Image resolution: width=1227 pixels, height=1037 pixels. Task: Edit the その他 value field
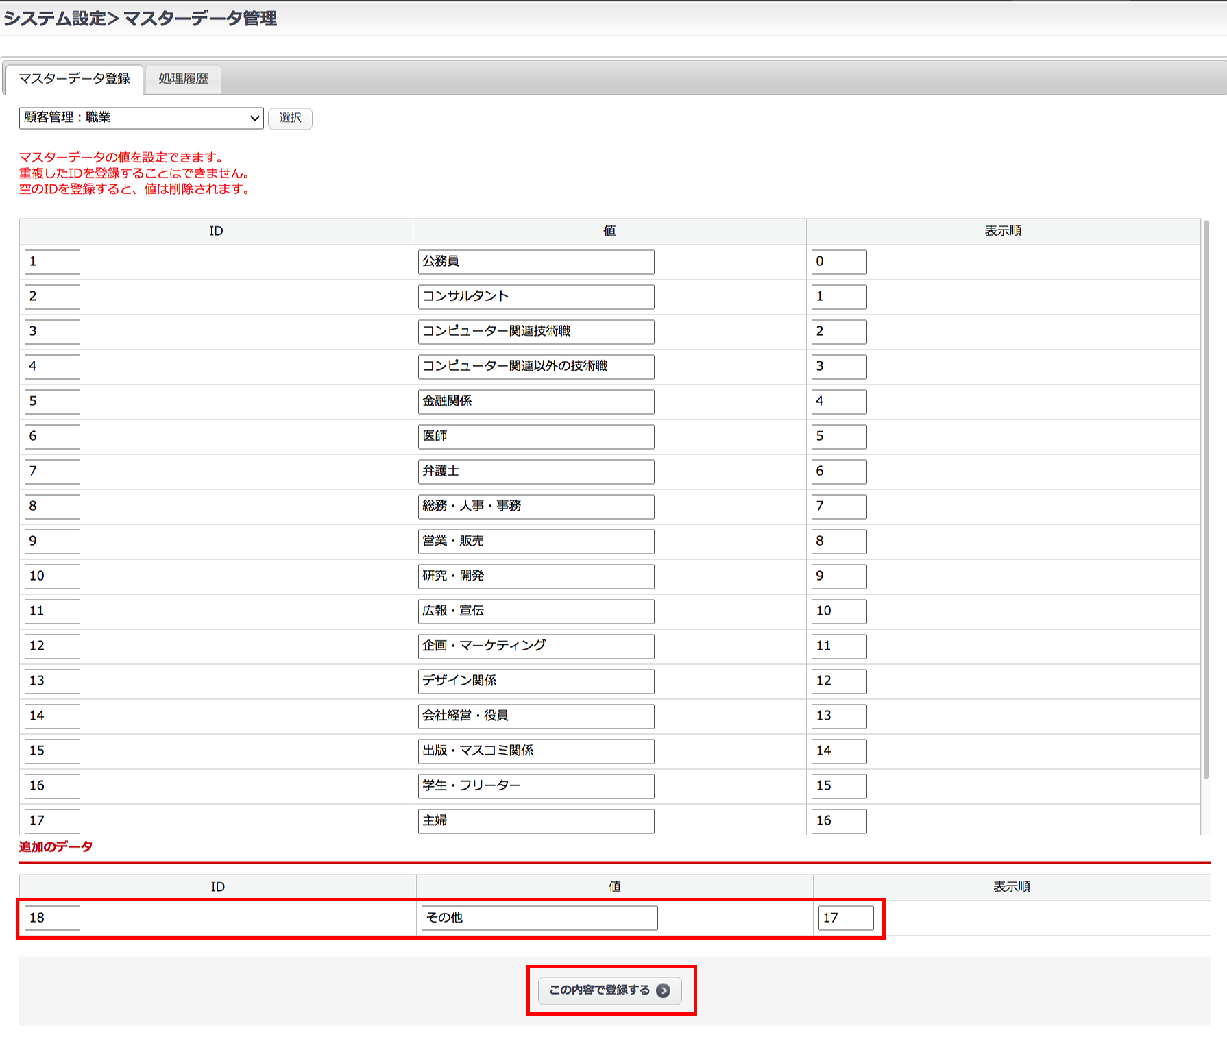539,918
